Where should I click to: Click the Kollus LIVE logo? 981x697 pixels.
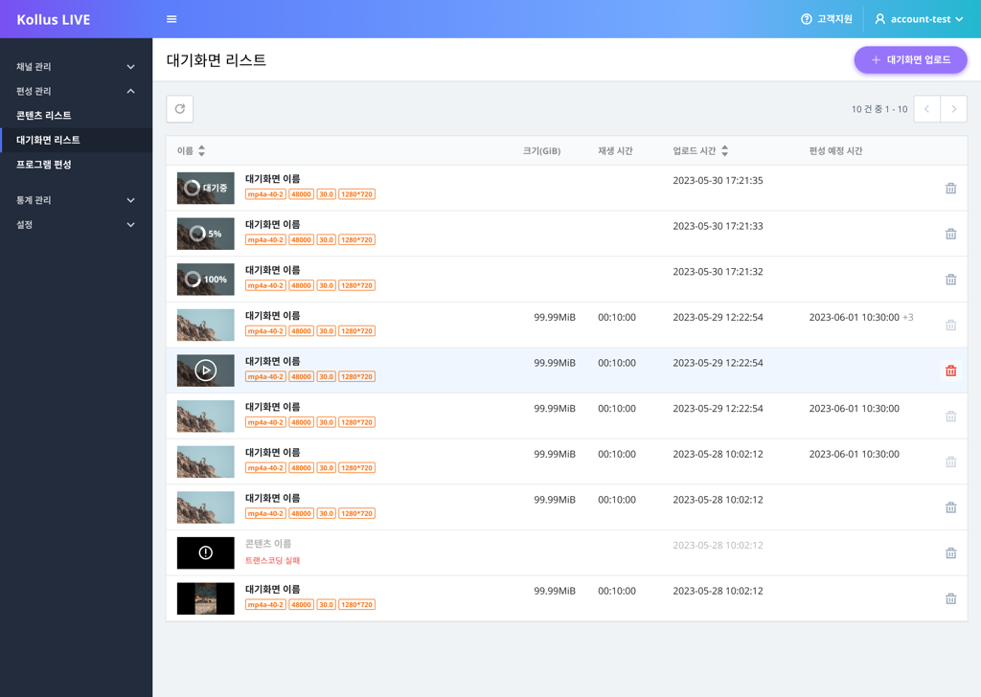(x=54, y=20)
